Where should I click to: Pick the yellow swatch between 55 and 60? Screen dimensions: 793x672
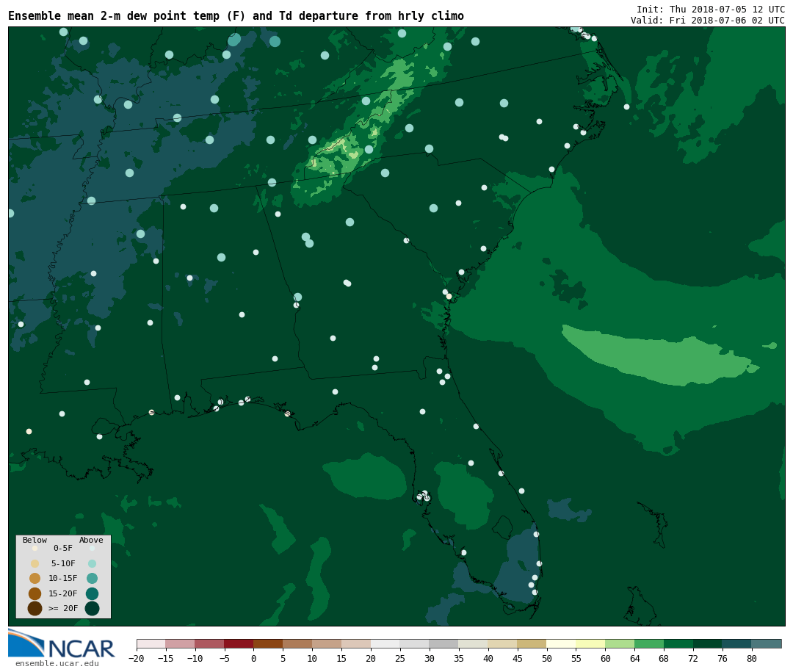pyautogui.click(x=590, y=643)
